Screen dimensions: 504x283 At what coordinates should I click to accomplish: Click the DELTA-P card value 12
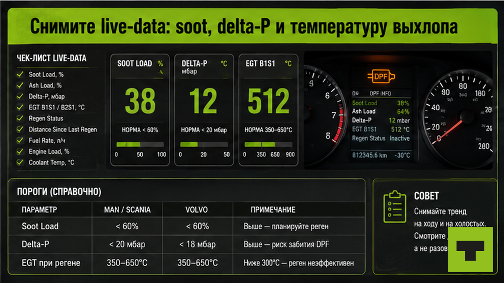(x=203, y=101)
